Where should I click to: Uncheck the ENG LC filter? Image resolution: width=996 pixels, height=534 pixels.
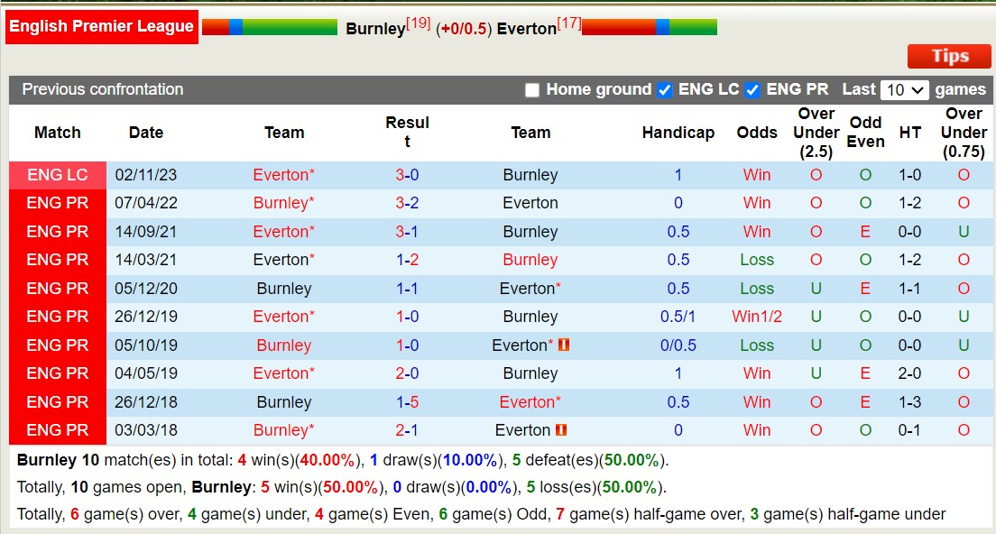tap(665, 89)
